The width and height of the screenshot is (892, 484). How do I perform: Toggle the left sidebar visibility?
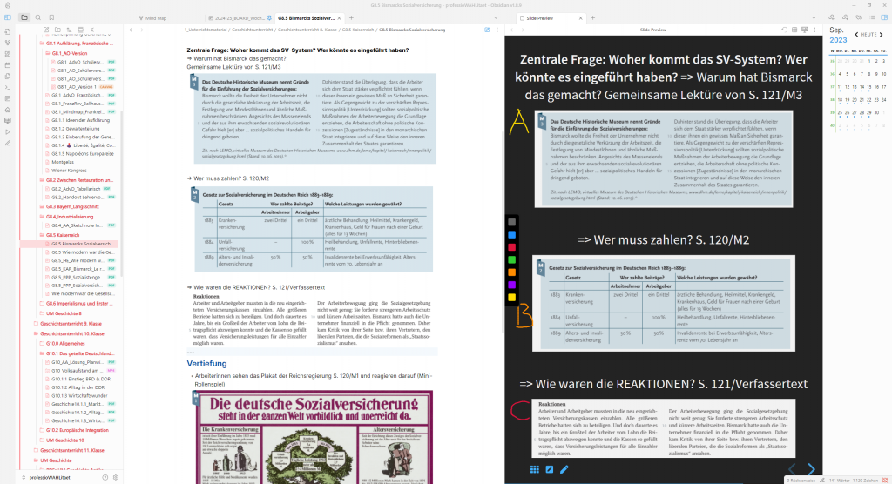[8, 17]
